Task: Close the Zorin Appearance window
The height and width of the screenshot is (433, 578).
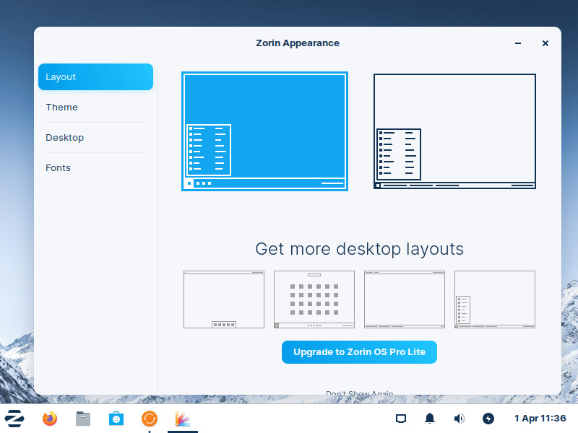Action: (545, 43)
